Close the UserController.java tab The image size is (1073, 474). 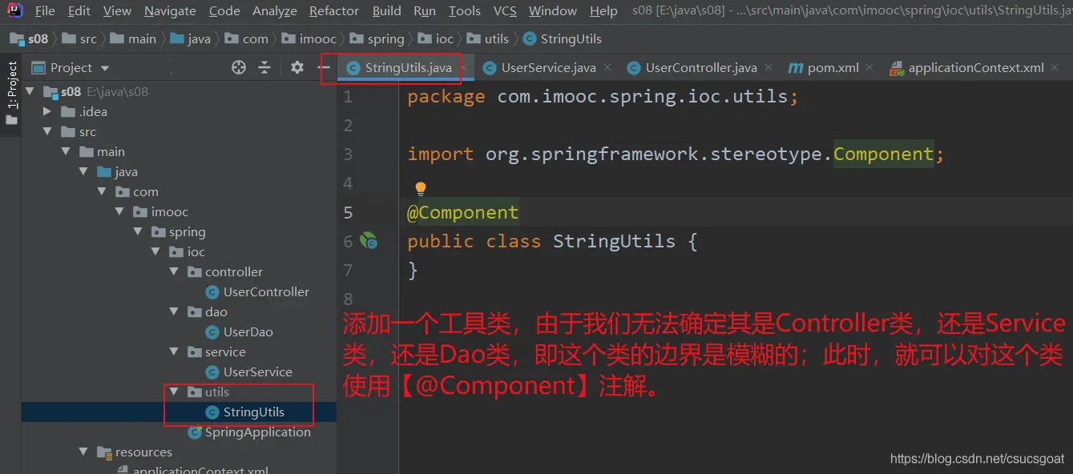pyautogui.click(x=768, y=68)
